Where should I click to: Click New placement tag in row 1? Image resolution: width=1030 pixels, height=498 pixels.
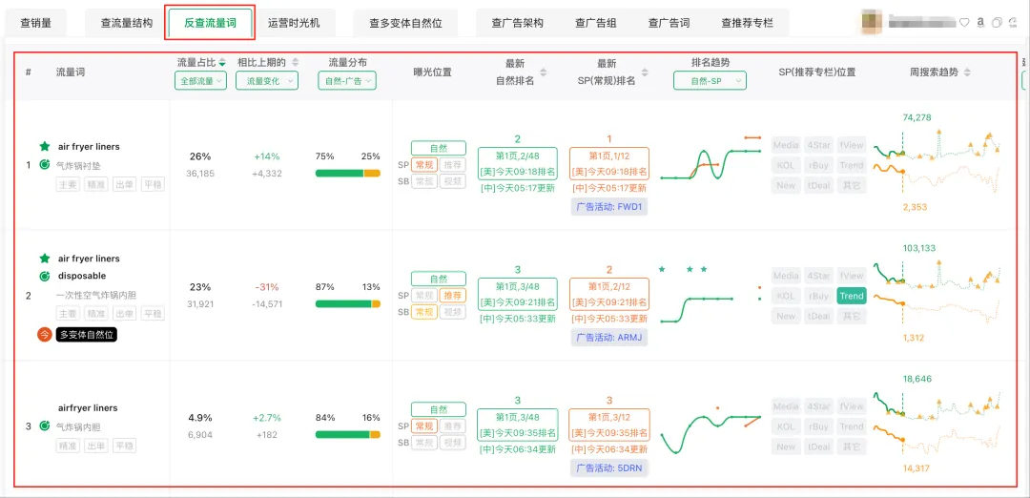[x=786, y=185]
